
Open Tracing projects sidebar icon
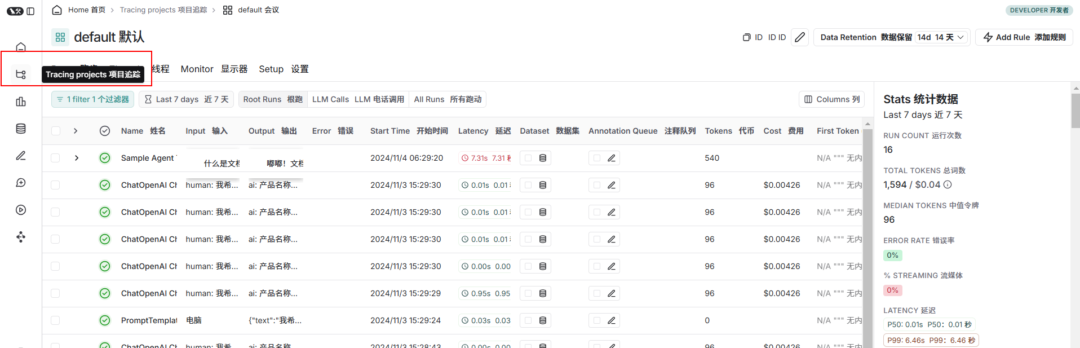[x=21, y=74]
